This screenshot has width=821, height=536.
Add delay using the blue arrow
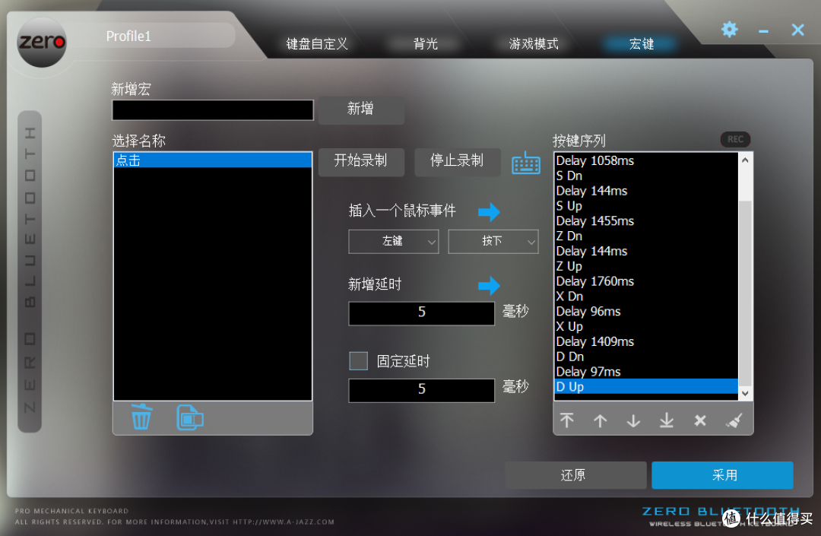[x=489, y=285]
